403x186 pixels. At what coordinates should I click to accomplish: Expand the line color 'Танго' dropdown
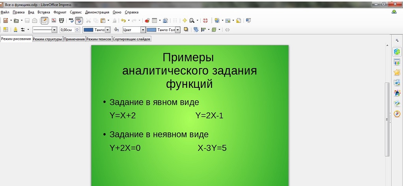pyautogui.click(x=107, y=30)
